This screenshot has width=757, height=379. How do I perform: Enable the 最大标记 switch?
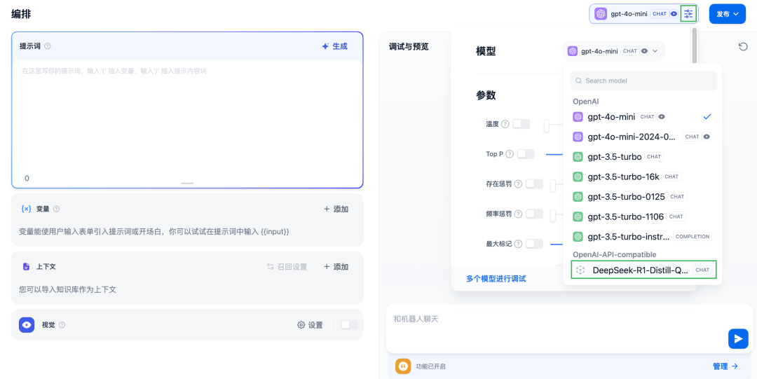pyautogui.click(x=534, y=244)
